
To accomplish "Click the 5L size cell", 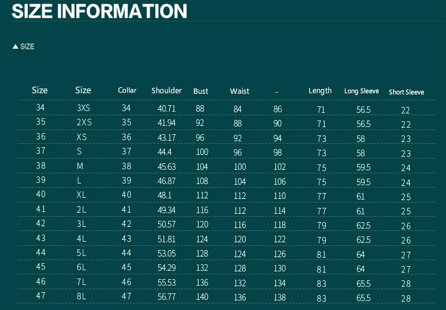I will point(81,253).
